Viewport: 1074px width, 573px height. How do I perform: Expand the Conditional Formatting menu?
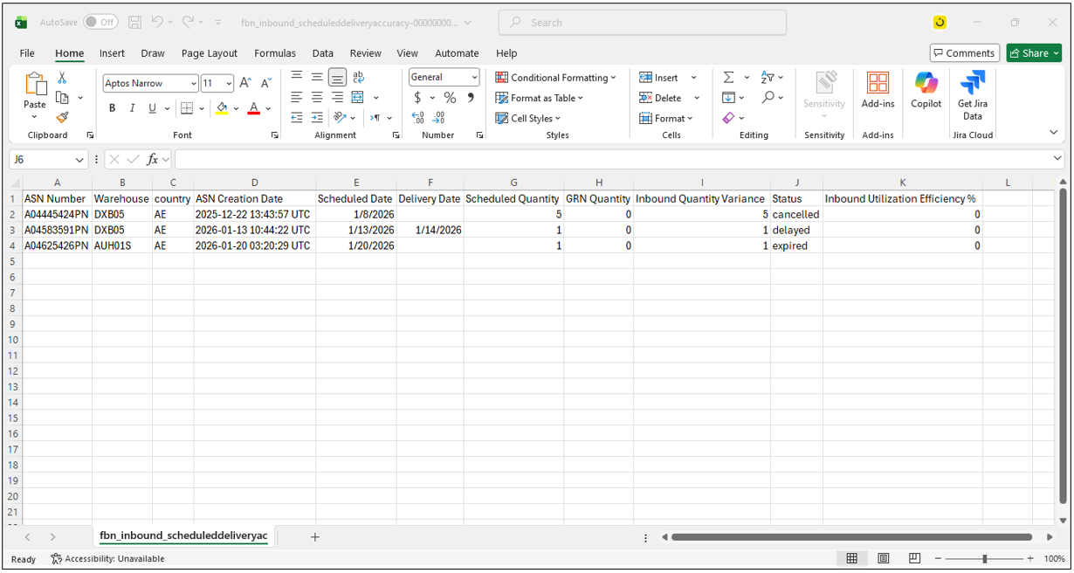click(x=555, y=78)
